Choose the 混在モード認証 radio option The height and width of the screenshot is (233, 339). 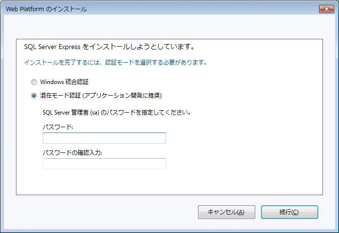click(x=34, y=95)
